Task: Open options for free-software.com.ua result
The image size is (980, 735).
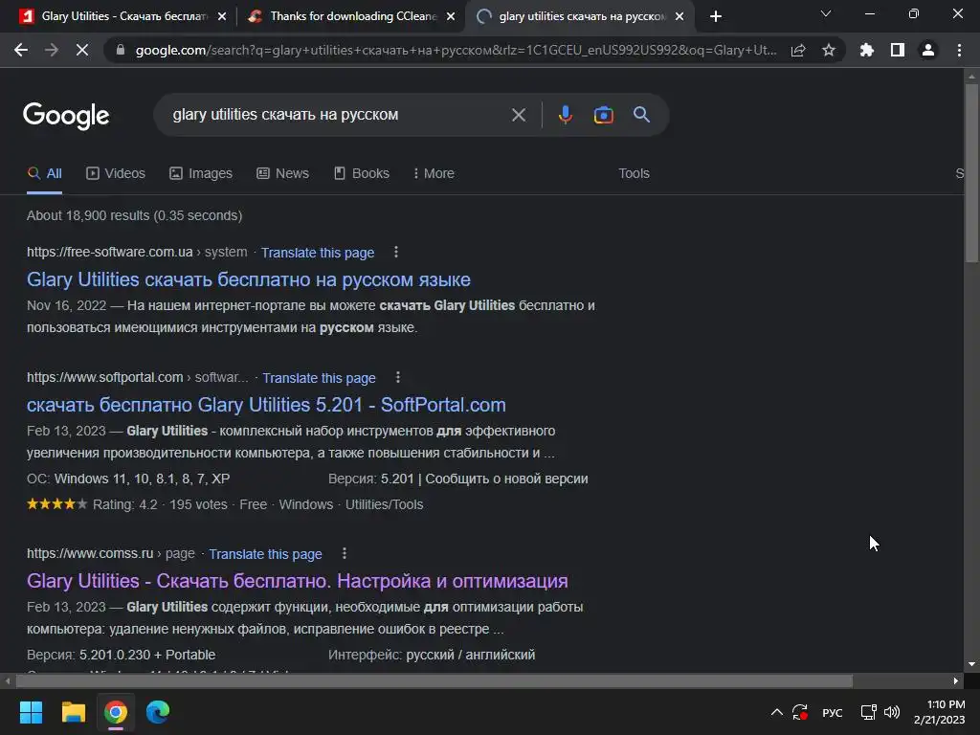Action: pyautogui.click(x=395, y=252)
